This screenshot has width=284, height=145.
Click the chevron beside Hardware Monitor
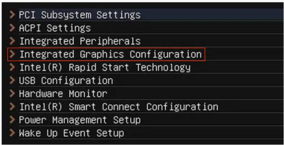(x=12, y=94)
